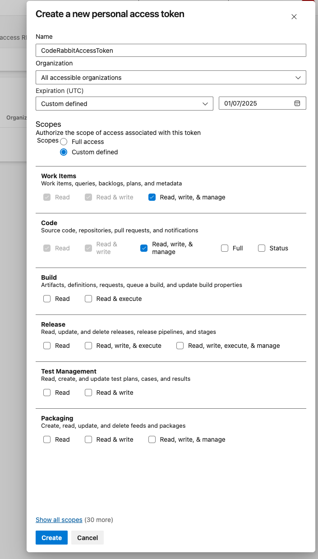Enable the Full checkbox under Code
This screenshot has height=559, width=318.
(224, 248)
